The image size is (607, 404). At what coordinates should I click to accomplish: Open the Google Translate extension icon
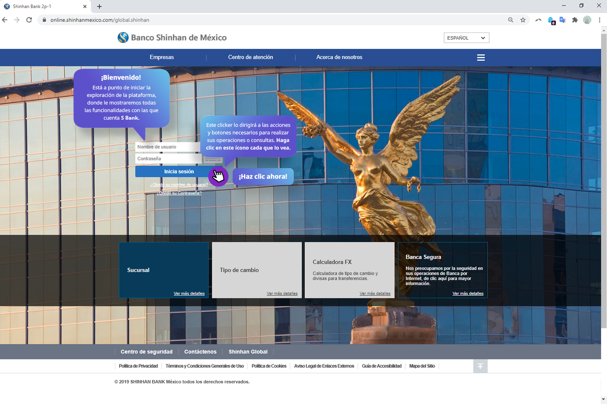pyautogui.click(x=562, y=20)
